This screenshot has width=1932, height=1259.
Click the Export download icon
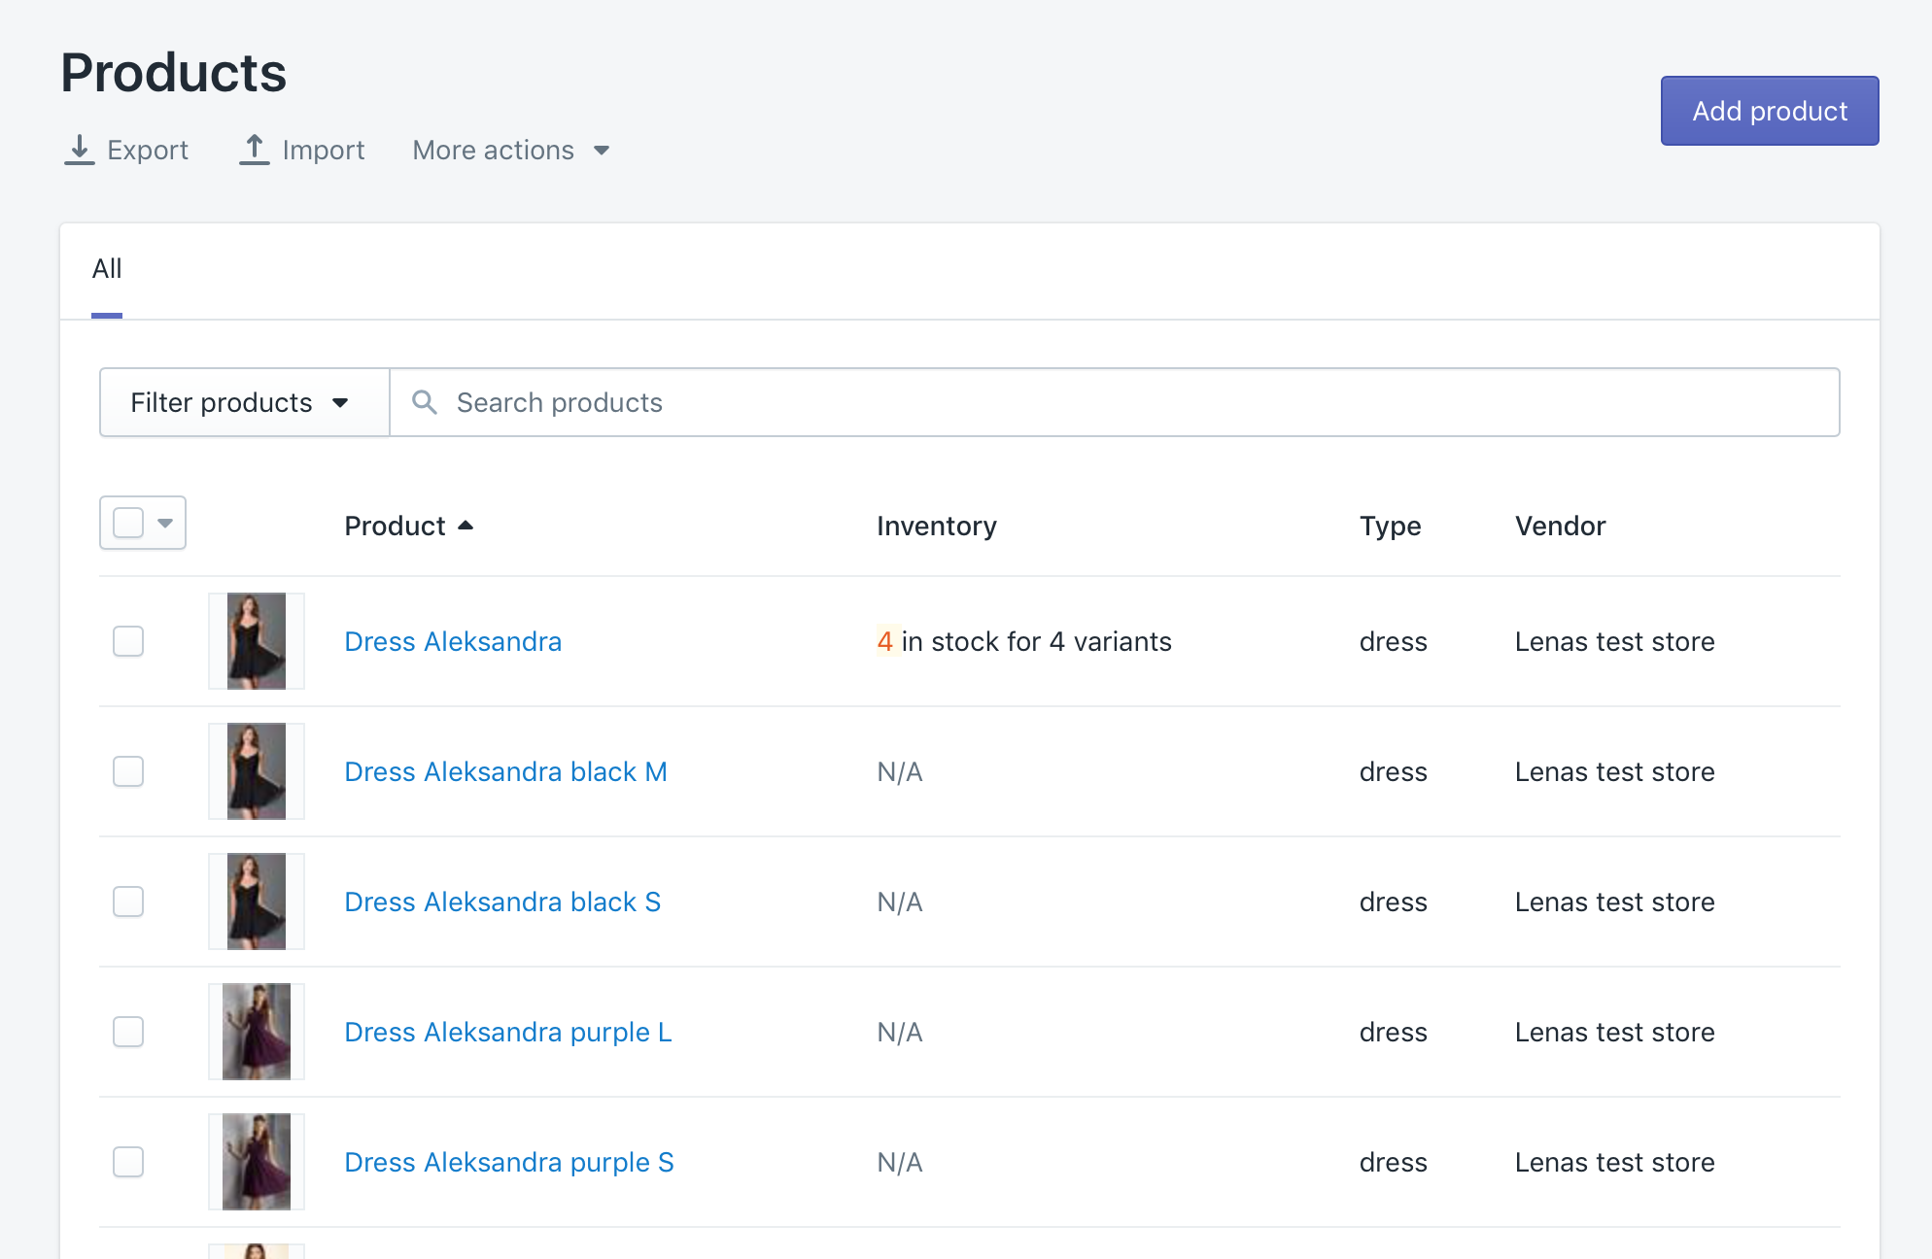tap(79, 150)
